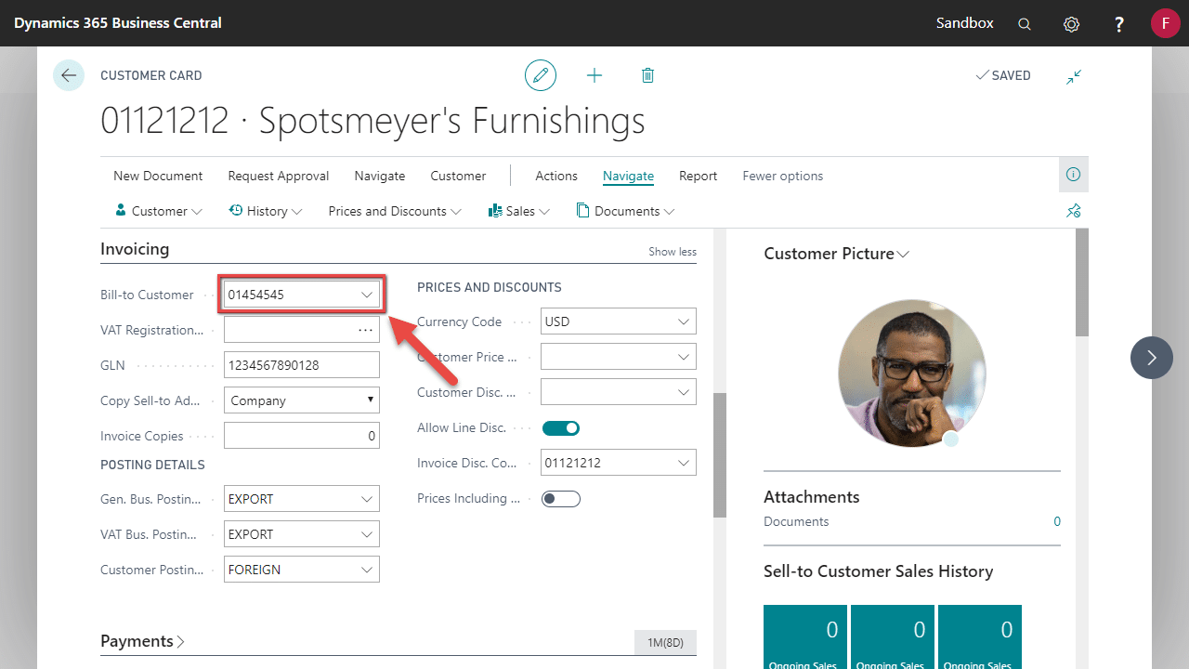Open the Copy Sell-to Address combo box

pos(302,400)
